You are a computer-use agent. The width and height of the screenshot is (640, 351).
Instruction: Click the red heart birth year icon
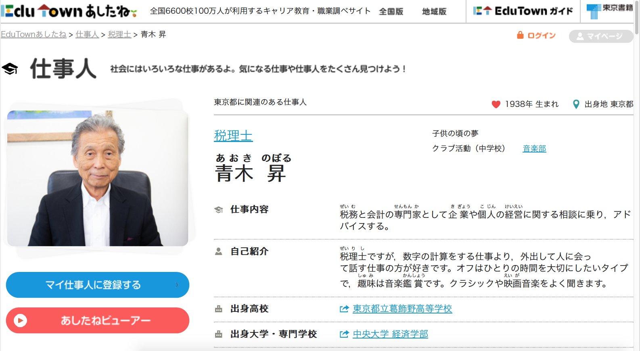pos(496,104)
